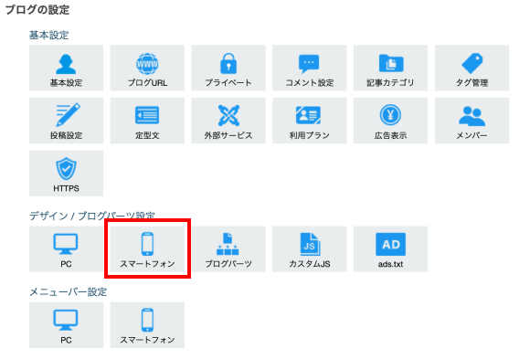Open the ブログパーツ tile

pyautogui.click(x=228, y=249)
